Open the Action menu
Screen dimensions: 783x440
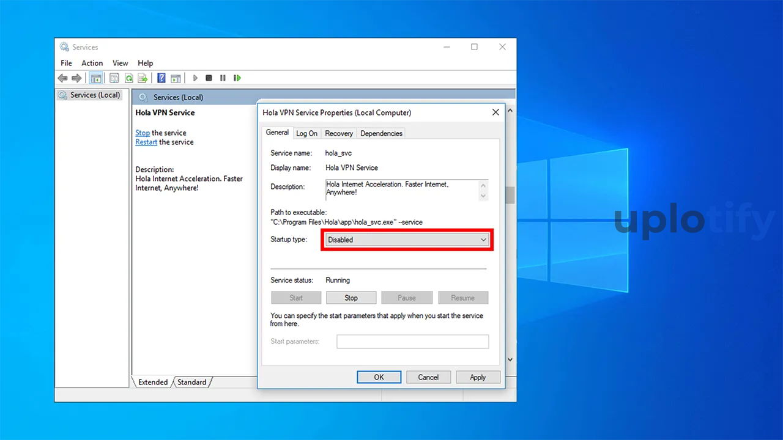(92, 63)
